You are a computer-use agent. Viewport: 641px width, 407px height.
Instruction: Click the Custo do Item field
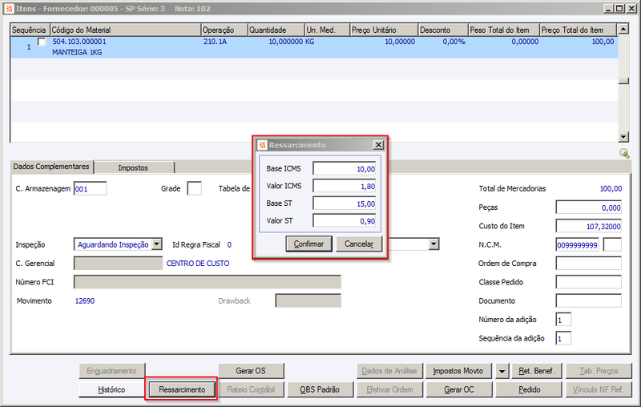click(589, 226)
